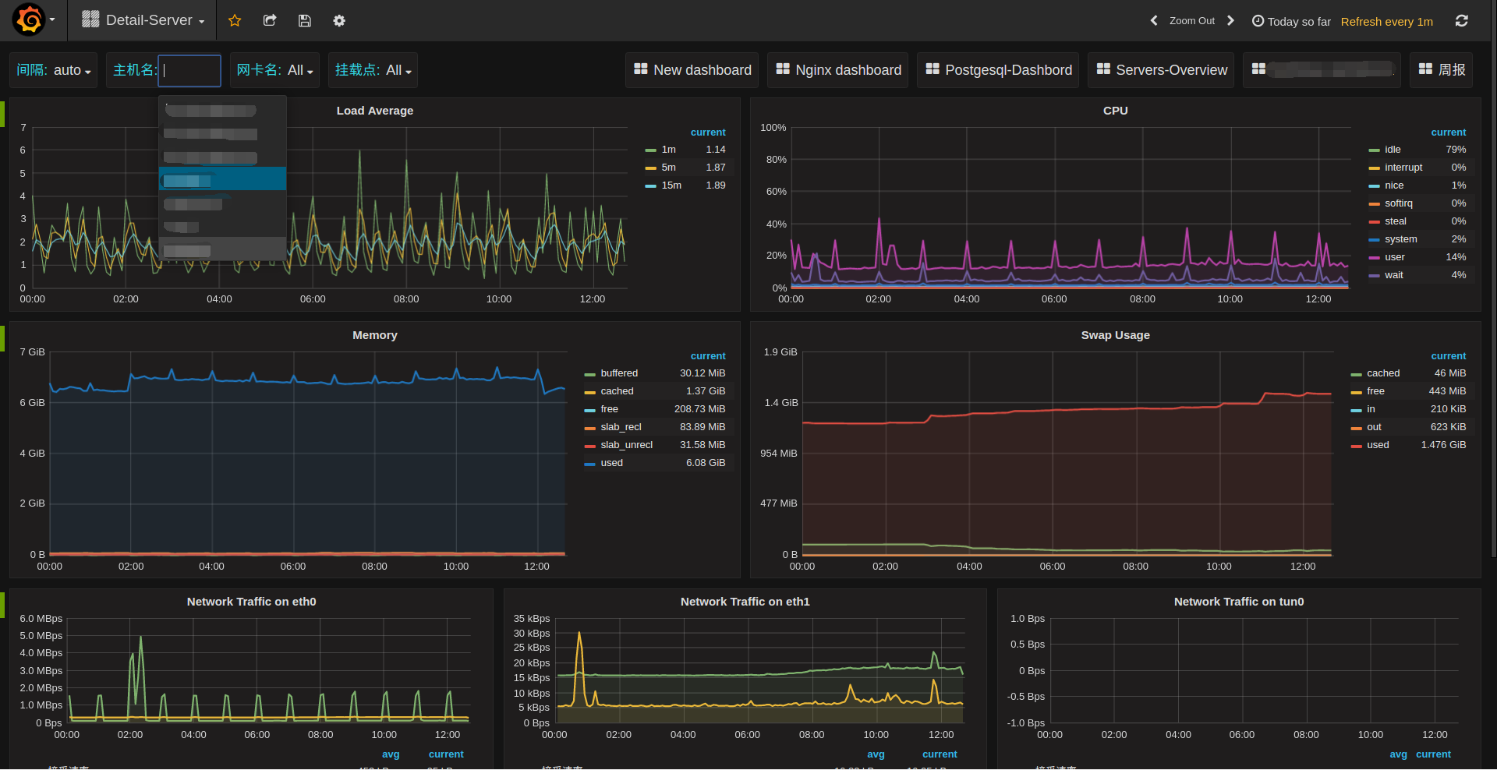
Task: Toggle the idle series in CPU legend
Action: click(x=1393, y=150)
